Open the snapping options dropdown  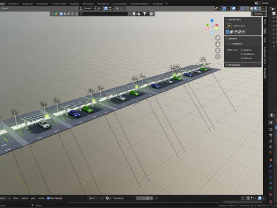tap(111, 9)
